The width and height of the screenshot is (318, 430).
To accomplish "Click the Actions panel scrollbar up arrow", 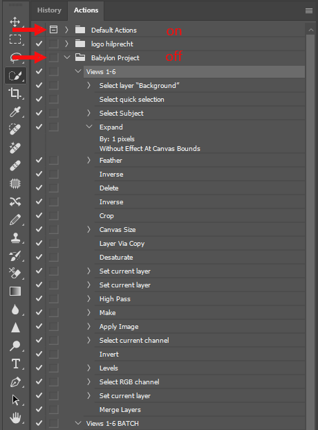I will [x=311, y=30].
